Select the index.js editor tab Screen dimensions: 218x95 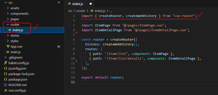coord(80,4)
